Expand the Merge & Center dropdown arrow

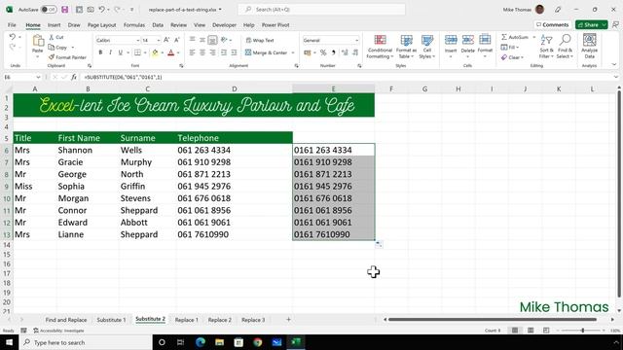tap(293, 52)
